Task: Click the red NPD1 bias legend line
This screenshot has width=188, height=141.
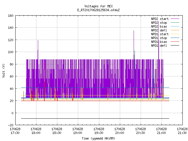Action: pyautogui.click(x=175, y=42)
